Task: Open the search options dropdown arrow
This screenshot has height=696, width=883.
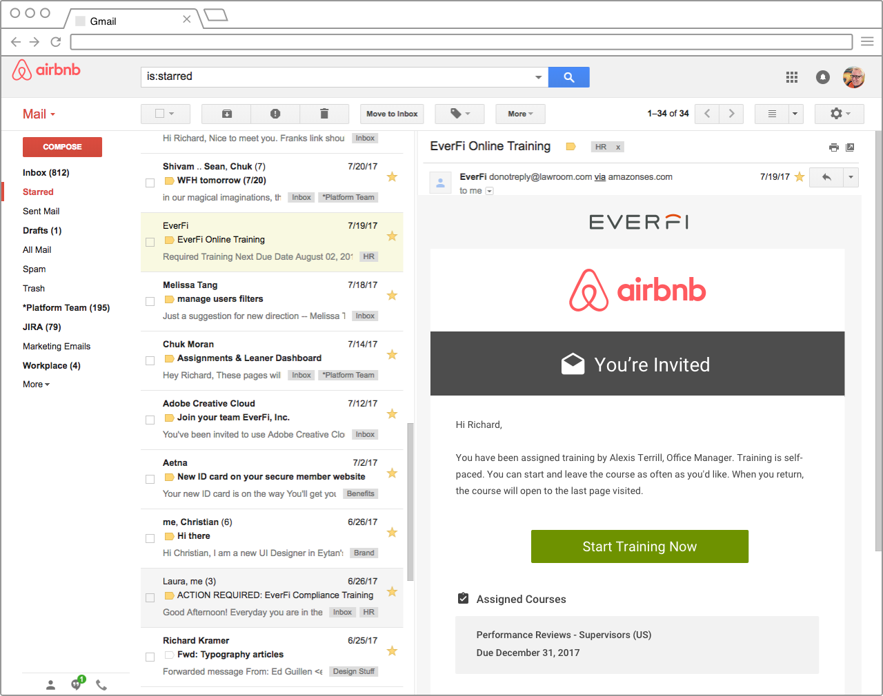Action: tap(538, 77)
